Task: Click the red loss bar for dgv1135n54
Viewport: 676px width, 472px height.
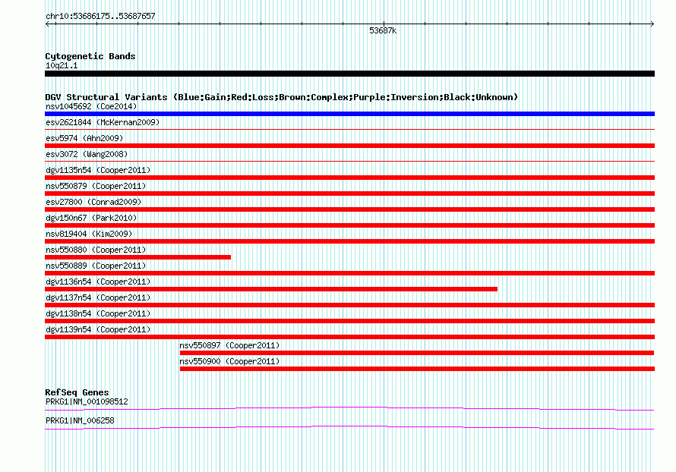Action: pyautogui.click(x=349, y=178)
